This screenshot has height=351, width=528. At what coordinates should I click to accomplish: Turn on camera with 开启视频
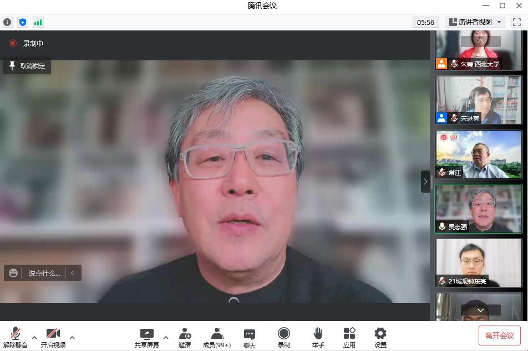[53, 337]
